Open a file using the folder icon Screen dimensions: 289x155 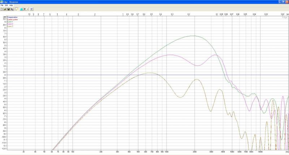click(5, 9)
